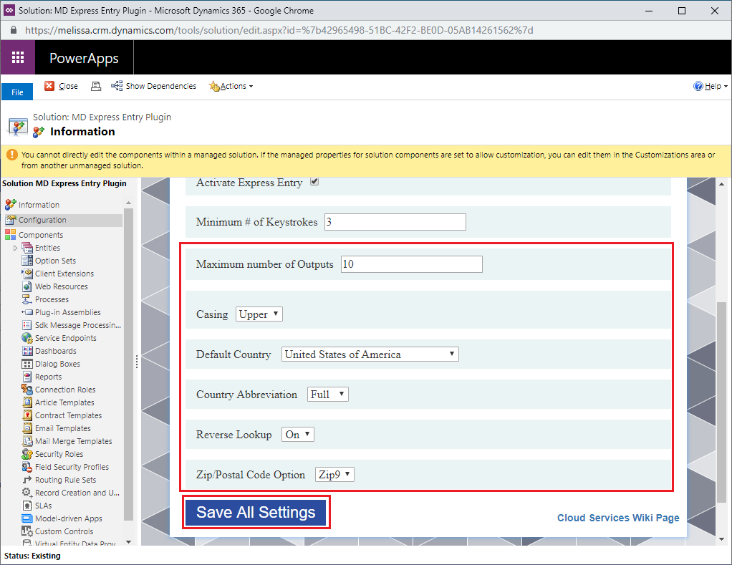Click the Save All Settings button
This screenshot has height=565, width=732.
click(x=256, y=513)
